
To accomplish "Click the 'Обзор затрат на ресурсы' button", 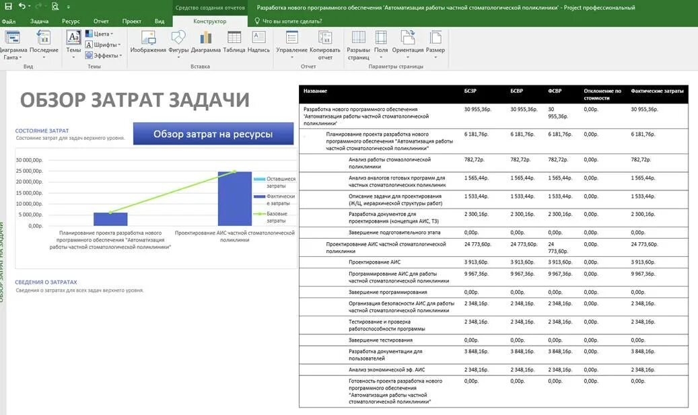I will pyautogui.click(x=213, y=133).
